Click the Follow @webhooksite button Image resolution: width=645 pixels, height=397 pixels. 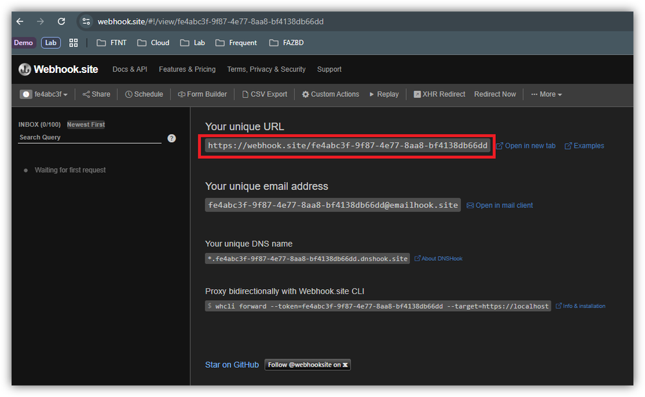308,365
